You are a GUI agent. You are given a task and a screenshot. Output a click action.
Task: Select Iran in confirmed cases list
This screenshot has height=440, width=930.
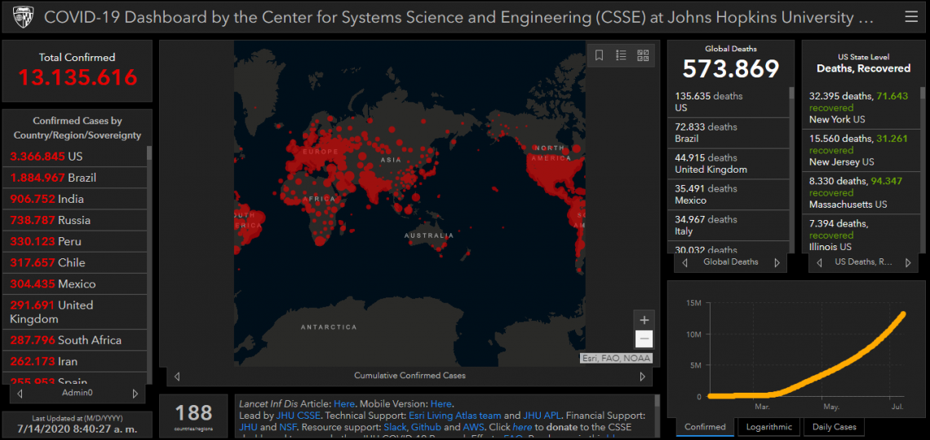(x=75, y=362)
